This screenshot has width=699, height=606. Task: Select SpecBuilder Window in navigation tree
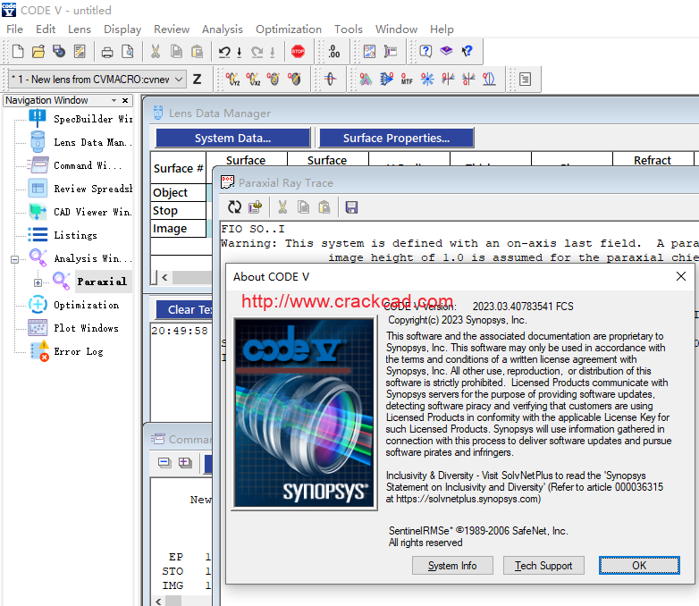tap(93, 119)
